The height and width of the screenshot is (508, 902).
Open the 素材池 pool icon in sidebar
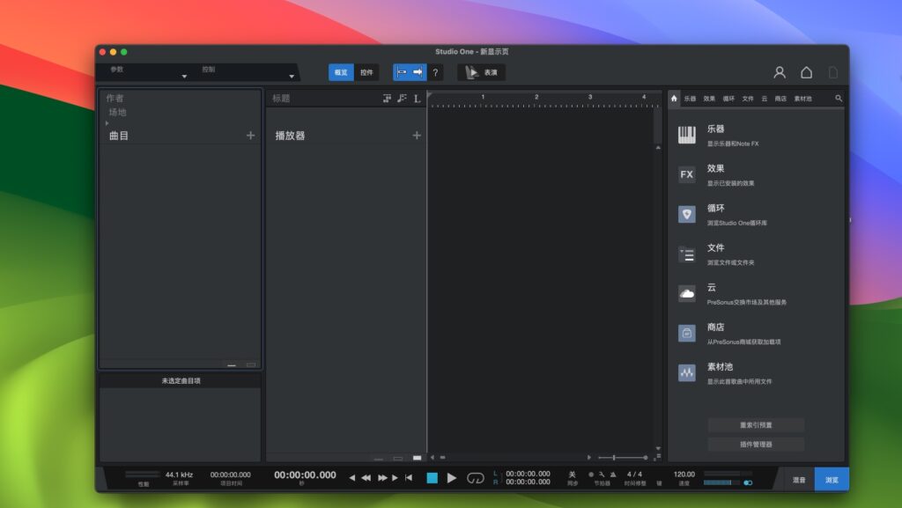click(x=686, y=372)
